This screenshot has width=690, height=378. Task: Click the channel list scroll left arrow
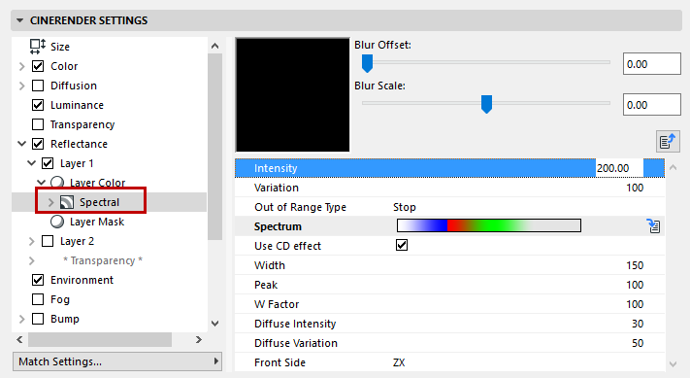(19, 339)
